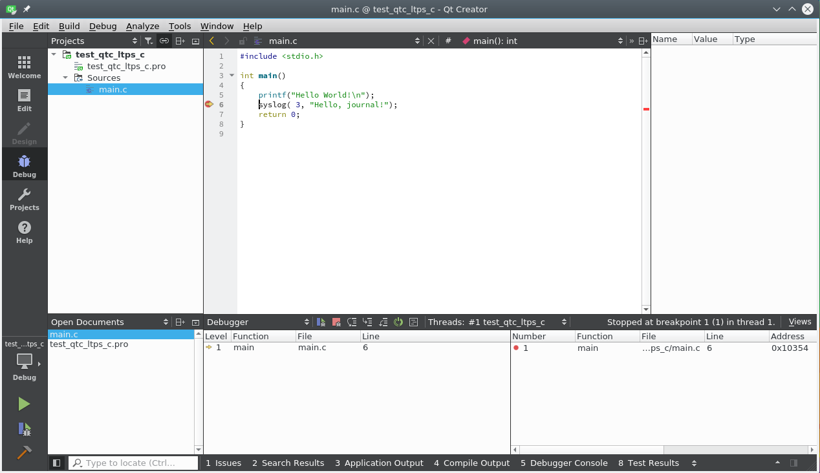
Task: Click the Type to locate search field
Action: [x=133, y=463]
